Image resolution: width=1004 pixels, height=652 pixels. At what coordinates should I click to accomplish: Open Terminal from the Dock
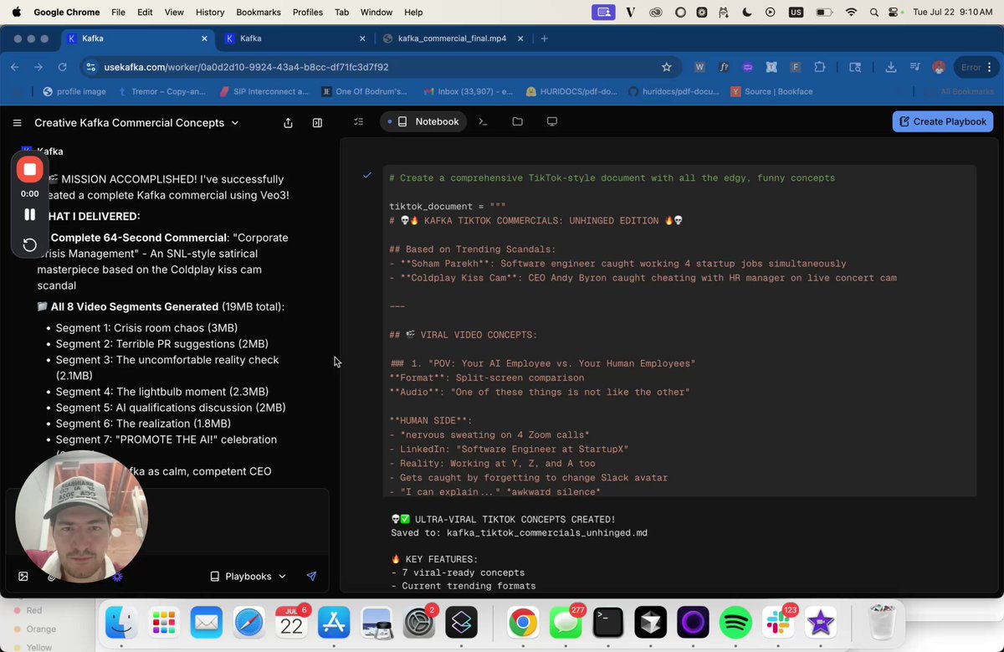pyautogui.click(x=608, y=622)
